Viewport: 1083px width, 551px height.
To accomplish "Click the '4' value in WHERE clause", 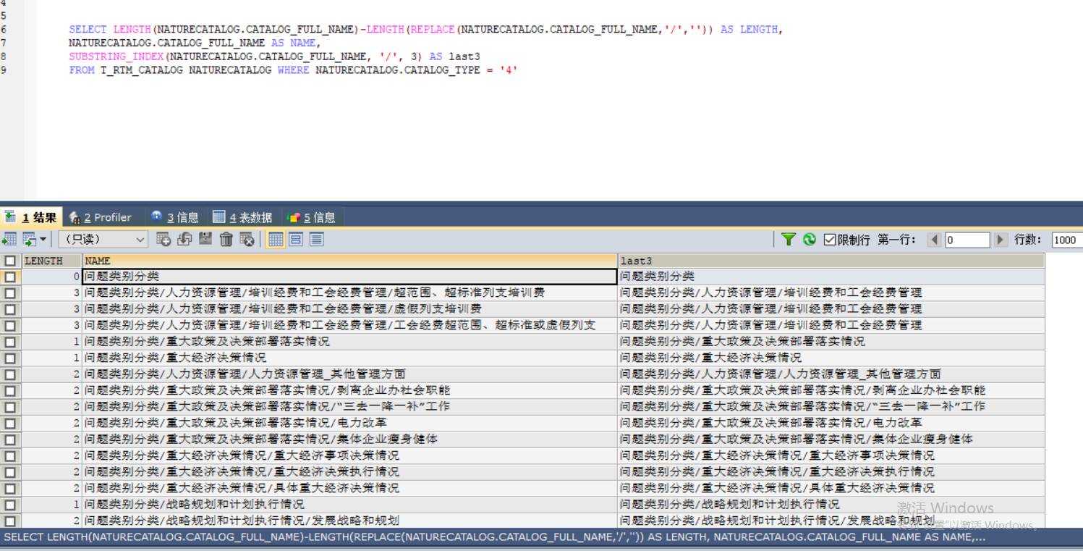I will click(509, 70).
